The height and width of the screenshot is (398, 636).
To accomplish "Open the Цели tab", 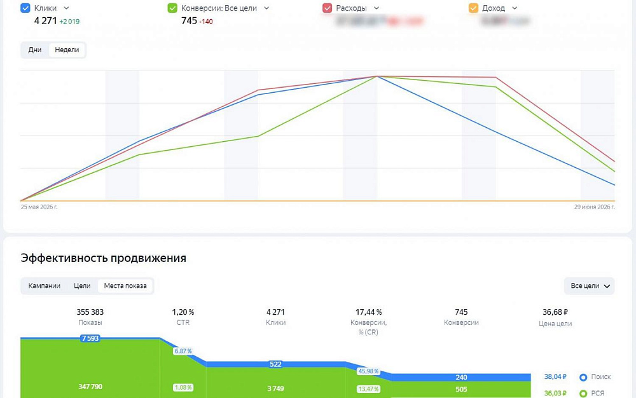I will tap(82, 285).
